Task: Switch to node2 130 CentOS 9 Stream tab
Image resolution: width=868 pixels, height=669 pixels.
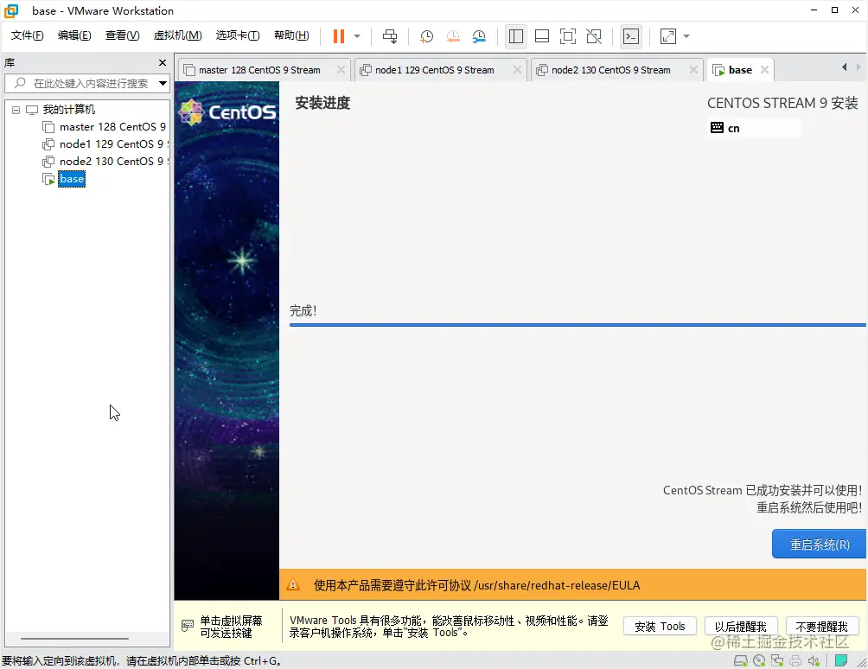Action: tap(610, 70)
